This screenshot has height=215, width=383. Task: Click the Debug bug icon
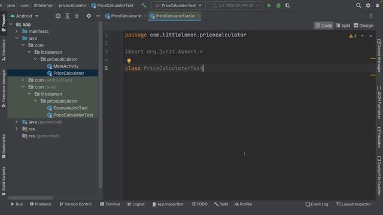278,5
